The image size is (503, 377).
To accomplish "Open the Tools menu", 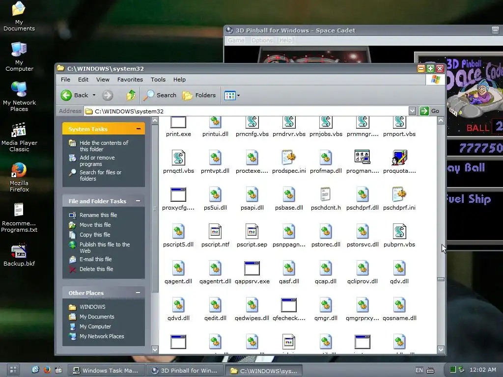I will coord(158,80).
